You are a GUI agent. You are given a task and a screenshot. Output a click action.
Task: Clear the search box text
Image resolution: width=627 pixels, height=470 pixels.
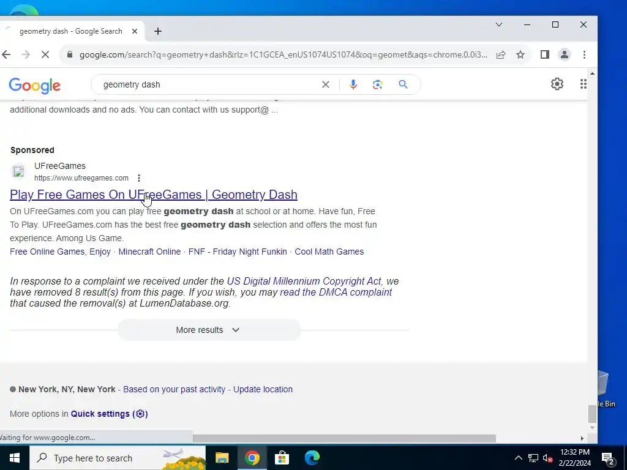[x=326, y=84]
